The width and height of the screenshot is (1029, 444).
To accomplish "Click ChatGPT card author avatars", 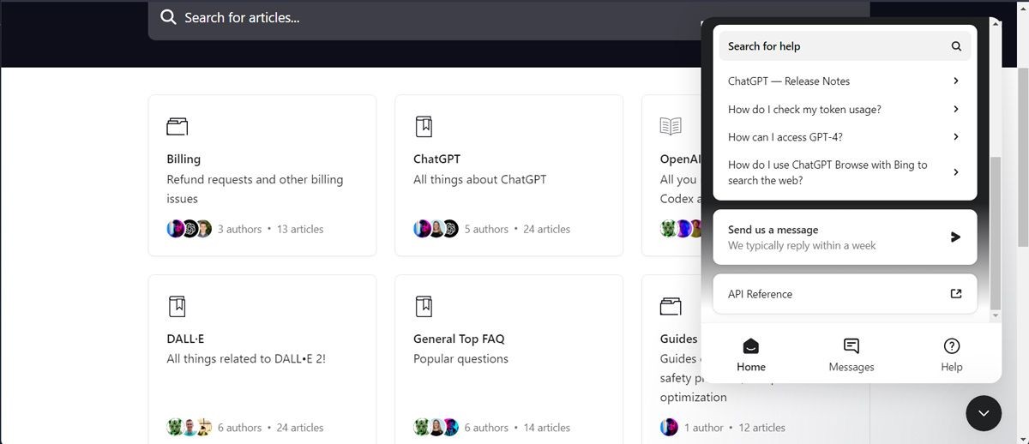I will point(436,229).
